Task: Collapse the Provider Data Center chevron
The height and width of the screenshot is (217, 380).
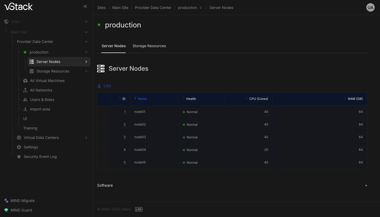Action: coord(86,42)
